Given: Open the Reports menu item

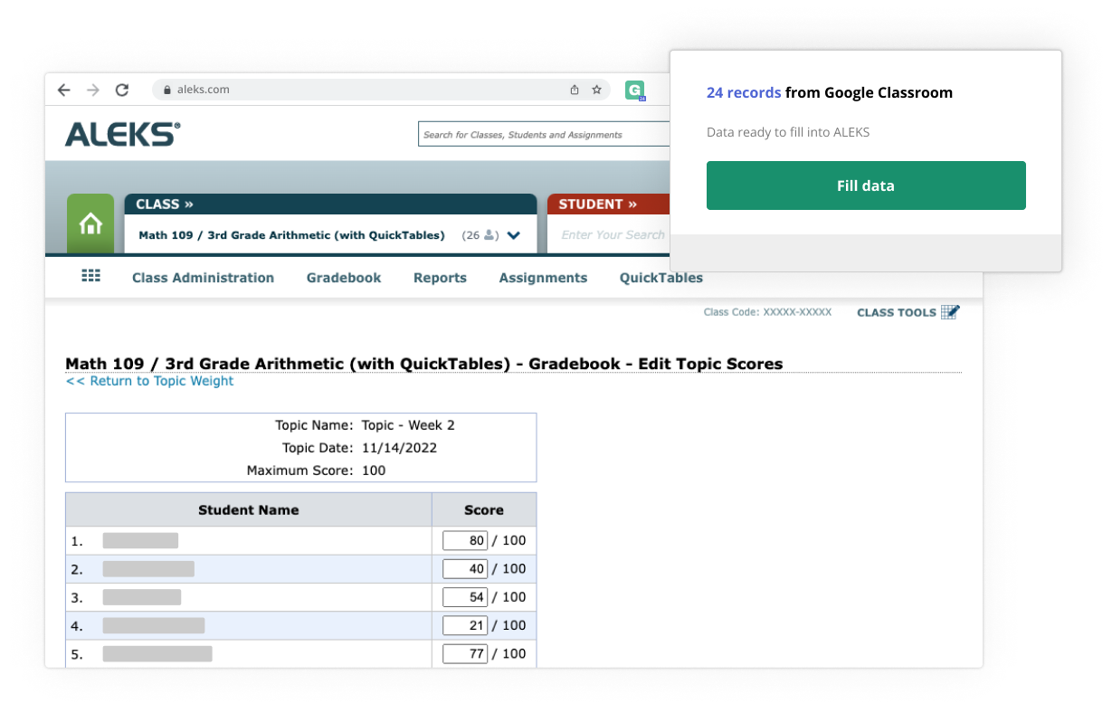Looking at the screenshot, I should 440,278.
